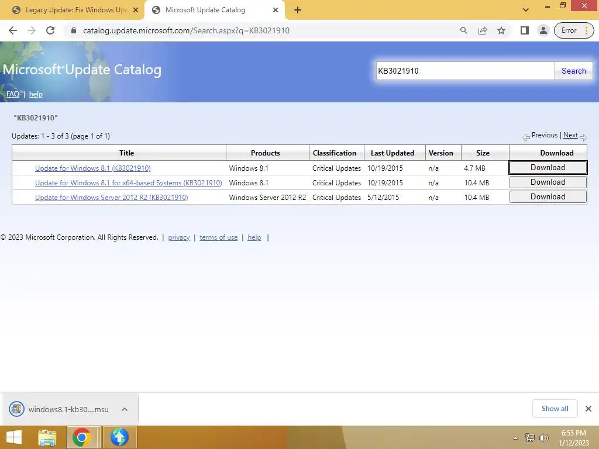This screenshot has height=449, width=599.
Task: Select the 5/12/2015 date cell
Action: (x=383, y=198)
